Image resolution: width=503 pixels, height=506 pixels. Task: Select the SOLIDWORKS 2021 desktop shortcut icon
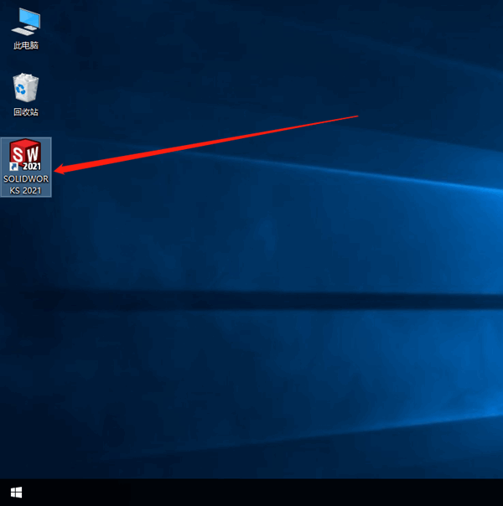26,157
